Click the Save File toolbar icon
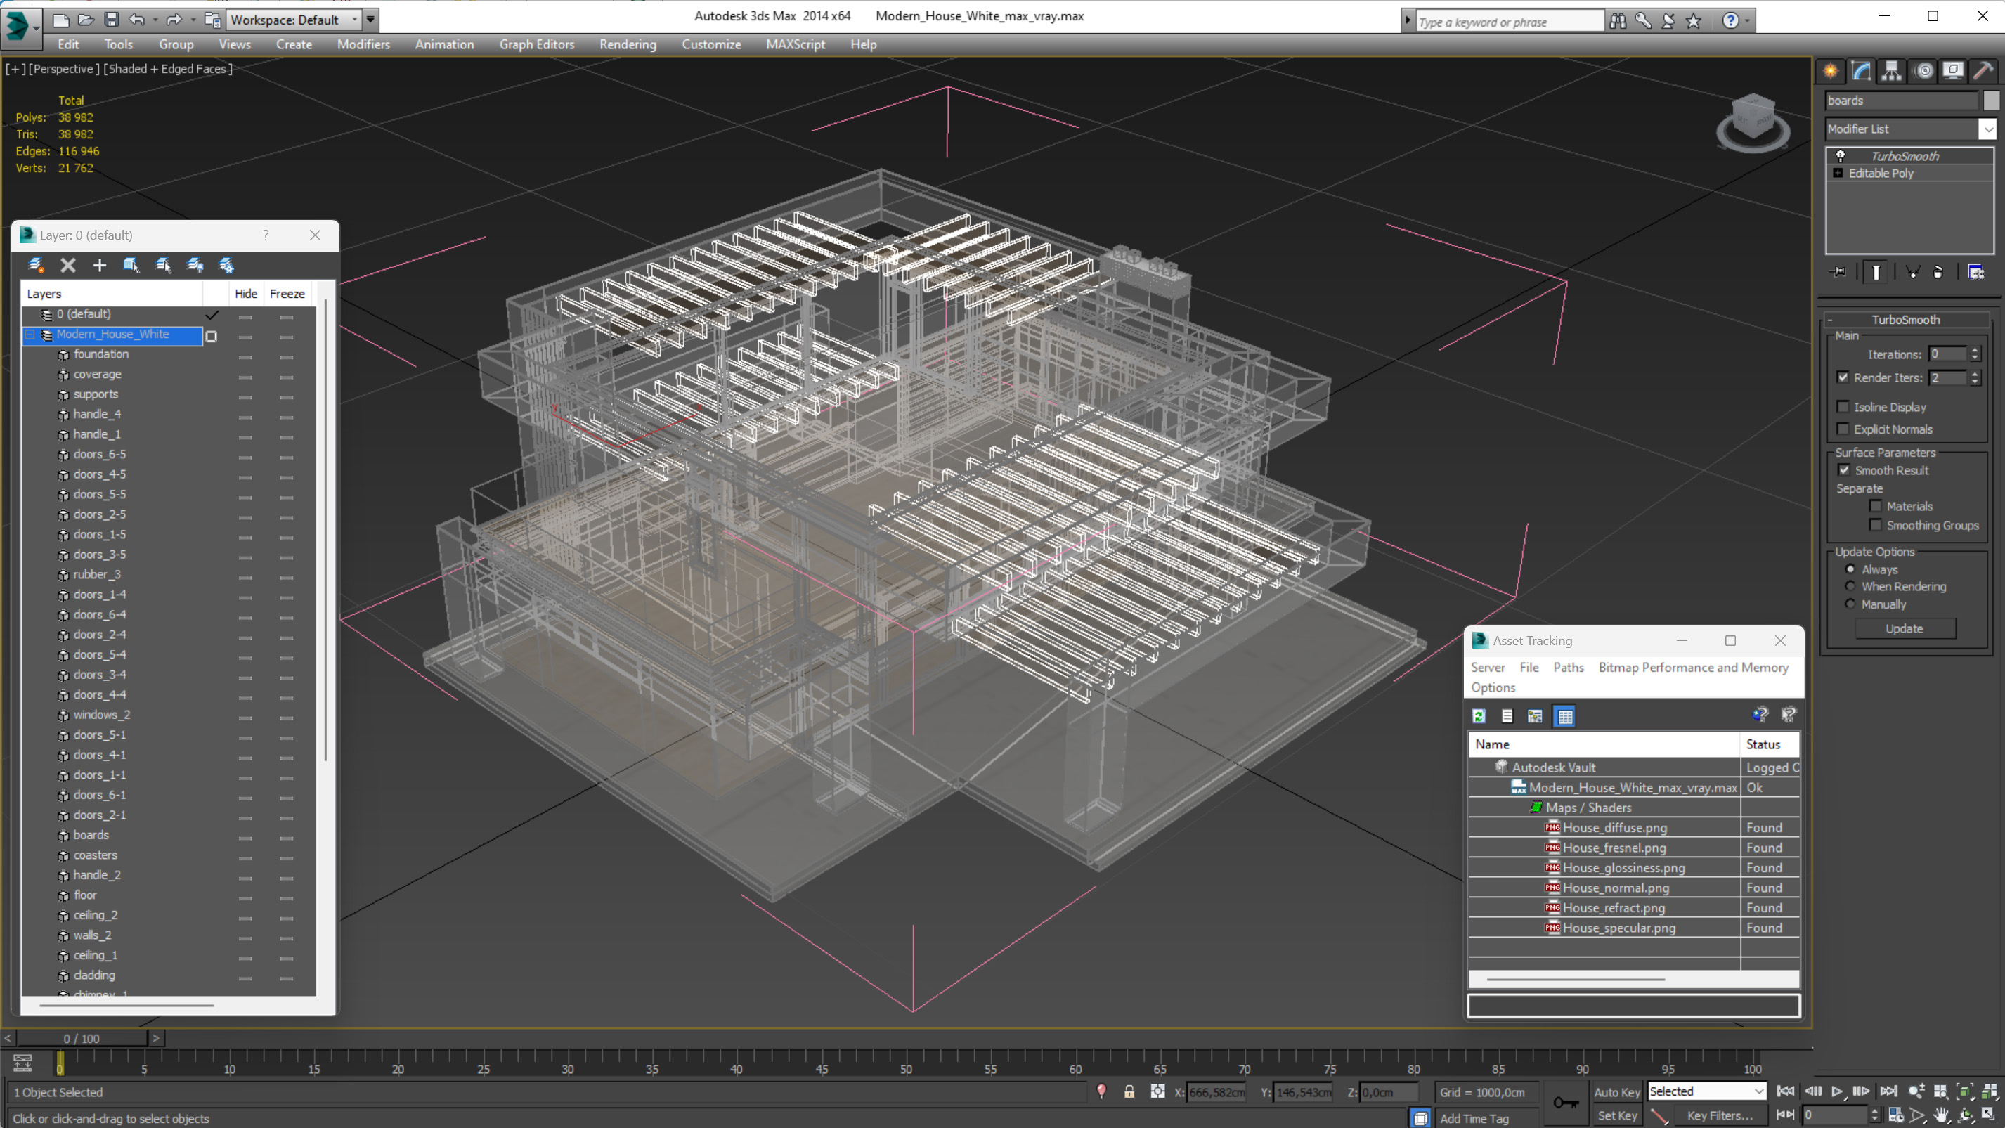This screenshot has height=1128, width=2005. (111, 20)
